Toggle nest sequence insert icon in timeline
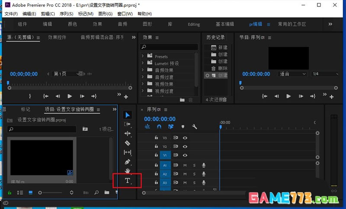The width and height of the screenshot is (346, 209). coord(147,127)
